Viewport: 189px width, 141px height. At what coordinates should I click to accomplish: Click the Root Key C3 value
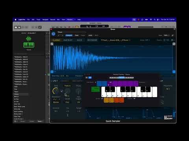(62, 76)
